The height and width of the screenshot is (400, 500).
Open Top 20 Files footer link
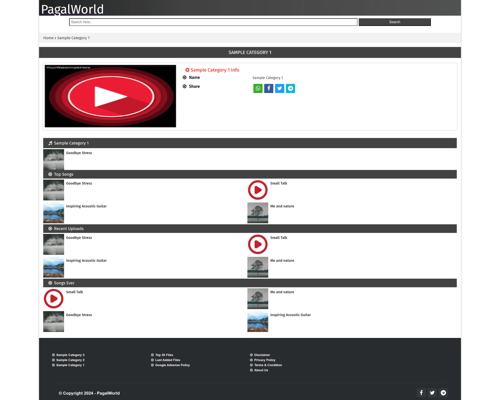pos(164,355)
